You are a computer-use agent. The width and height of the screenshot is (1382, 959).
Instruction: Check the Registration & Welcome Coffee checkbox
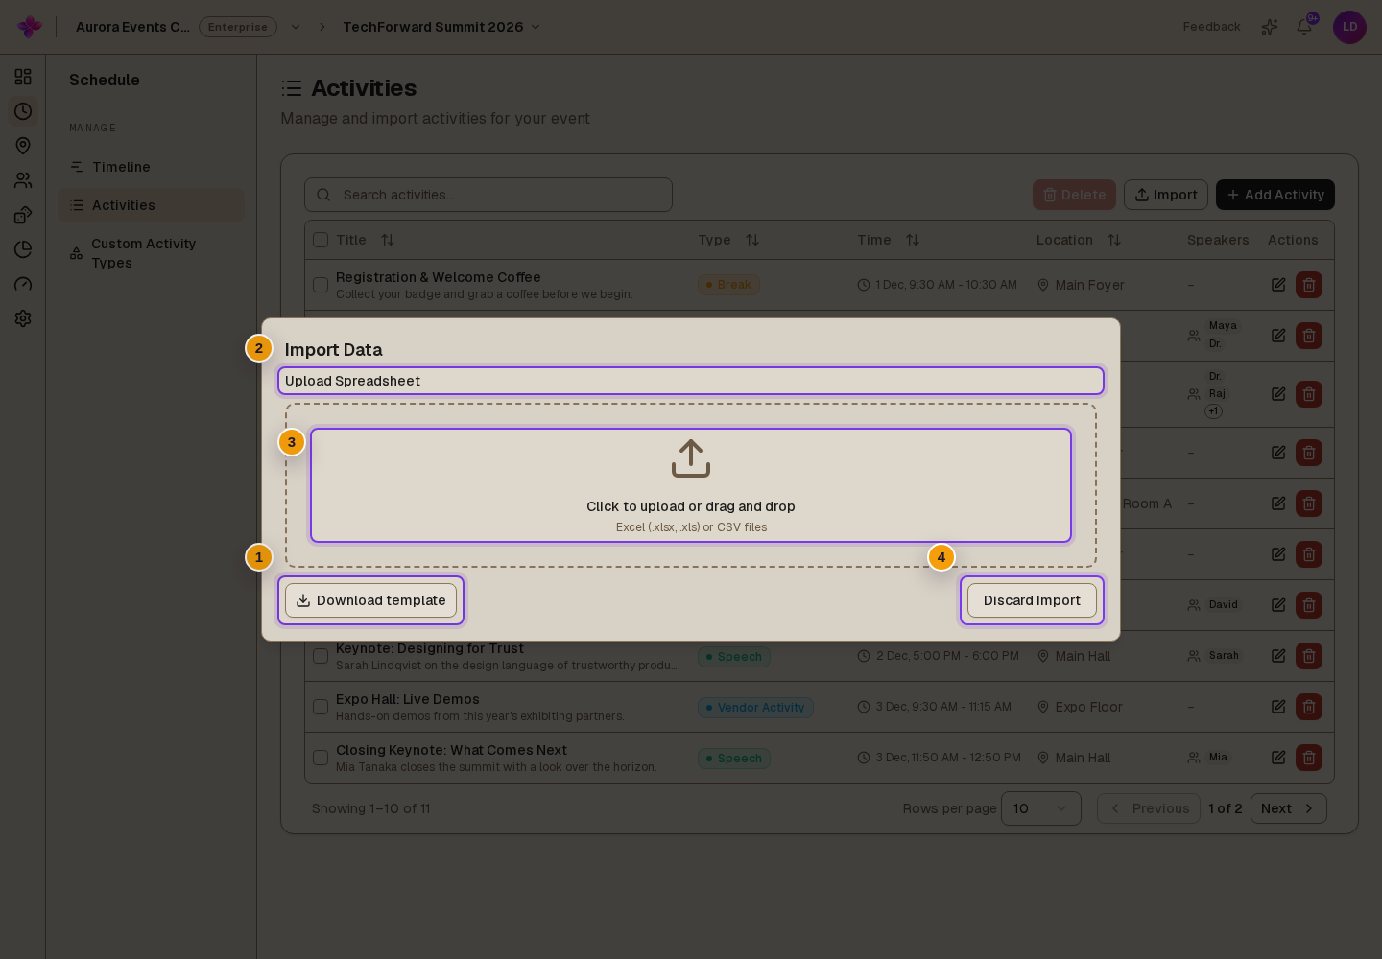coord(321,285)
